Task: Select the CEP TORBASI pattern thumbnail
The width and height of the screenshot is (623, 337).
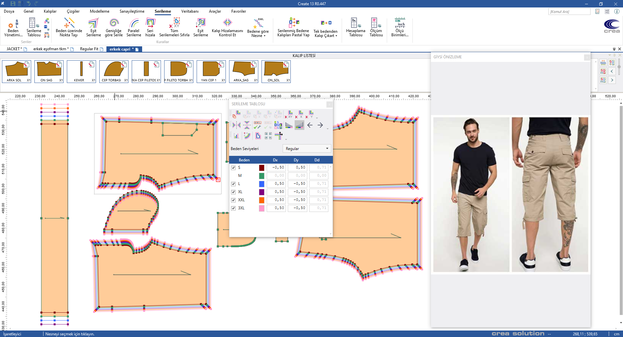Action: [114, 71]
